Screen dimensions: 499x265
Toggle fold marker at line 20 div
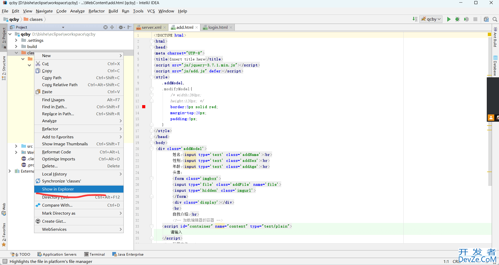(x=152, y=148)
